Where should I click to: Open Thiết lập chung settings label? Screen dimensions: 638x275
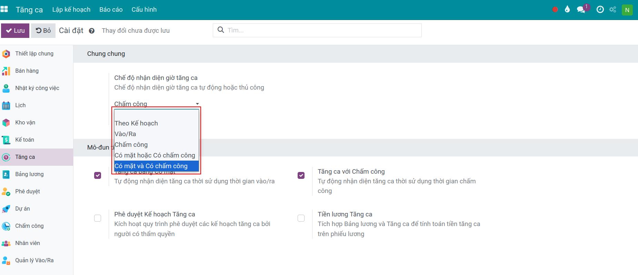click(x=34, y=54)
